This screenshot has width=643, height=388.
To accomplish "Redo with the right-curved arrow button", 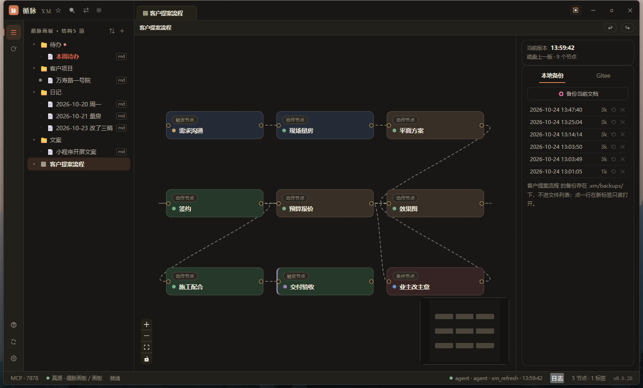I will click(x=628, y=27).
